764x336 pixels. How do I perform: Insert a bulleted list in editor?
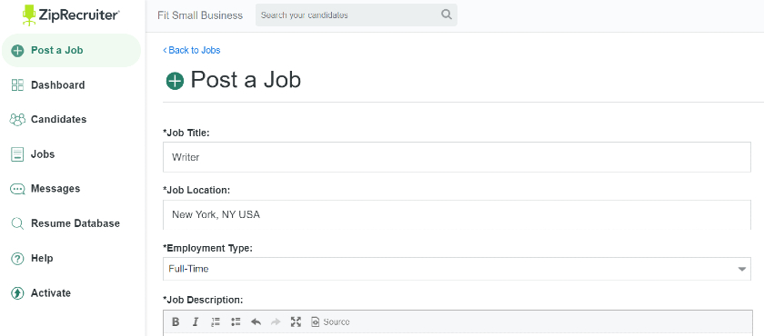pyautogui.click(x=236, y=321)
